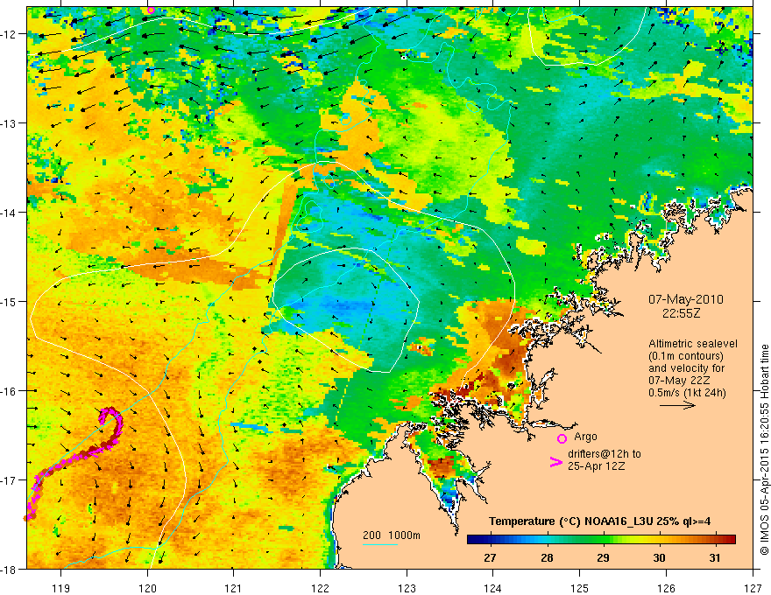Click the longitude axis label 123
Screen dimensions: 771x595
tap(407, 588)
